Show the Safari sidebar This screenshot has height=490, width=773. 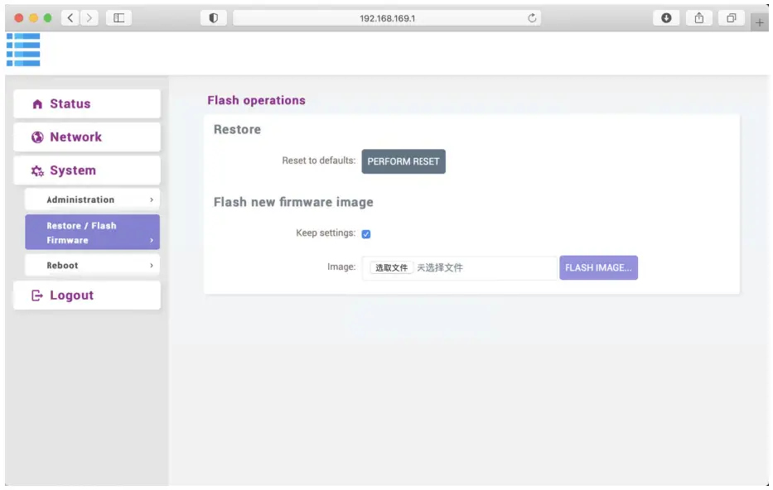(118, 18)
